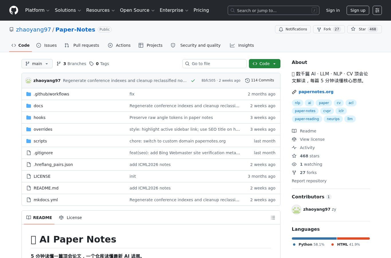Click the overrides folder icon

point(29,129)
